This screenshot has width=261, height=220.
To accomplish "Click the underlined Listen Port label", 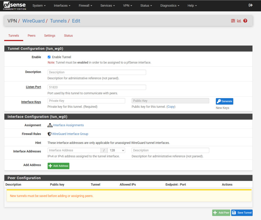I will 33,87.
